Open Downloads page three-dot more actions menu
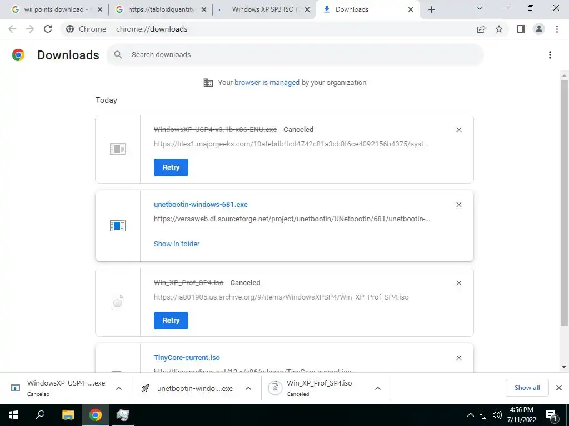 coord(550,55)
